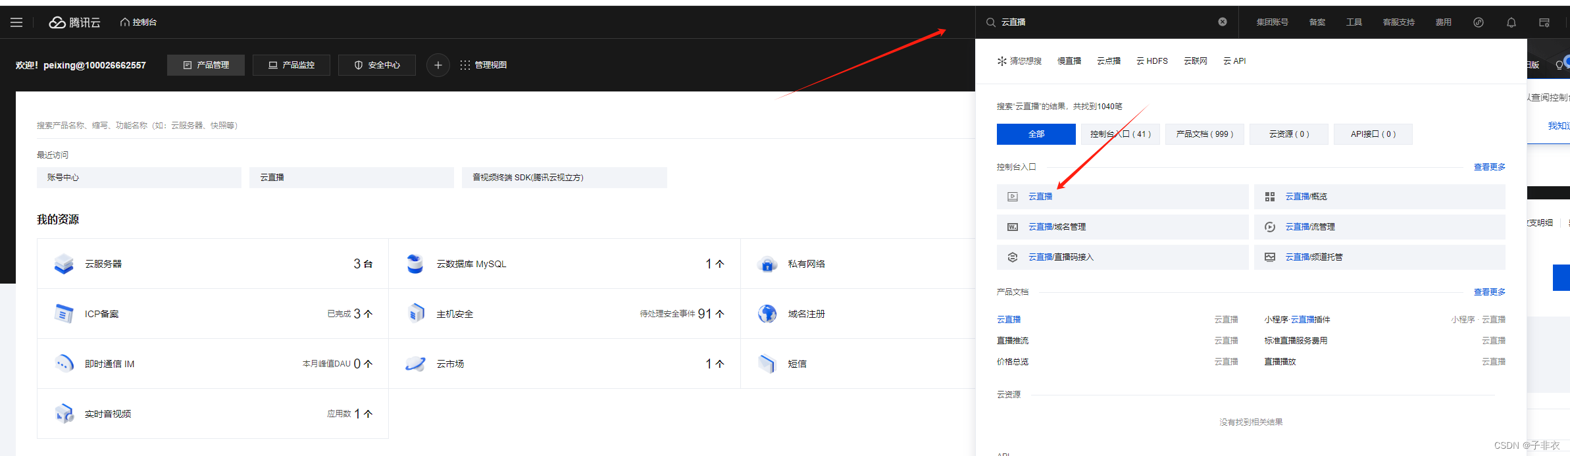Click the 云数据库 MySQL resource icon
Viewport: 1570px width, 456px height.
click(x=415, y=264)
